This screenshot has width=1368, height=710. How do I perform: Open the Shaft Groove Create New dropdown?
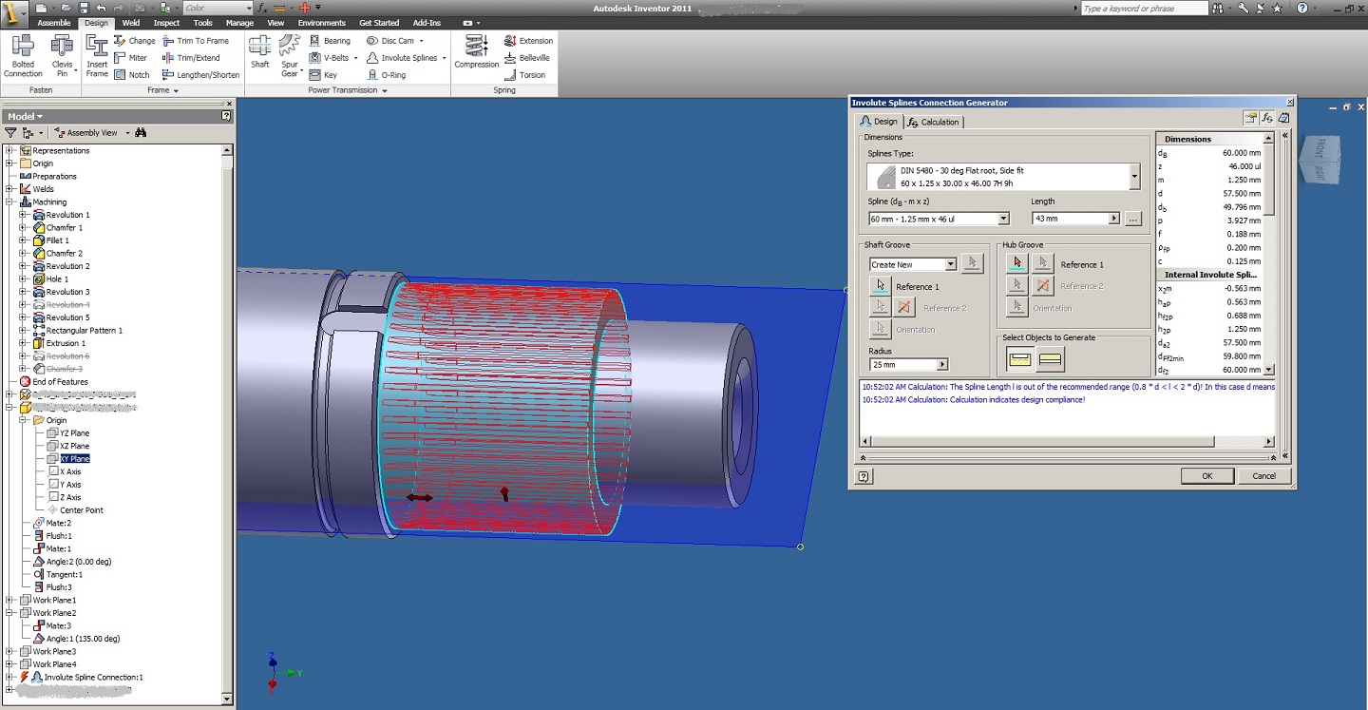(950, 264)
